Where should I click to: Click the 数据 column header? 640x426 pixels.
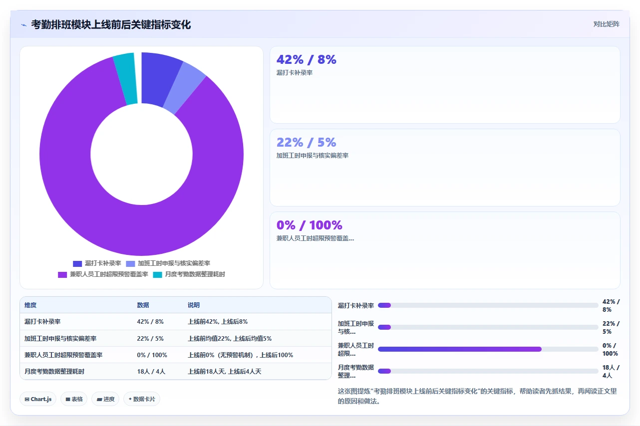click(x=143, y=305)
